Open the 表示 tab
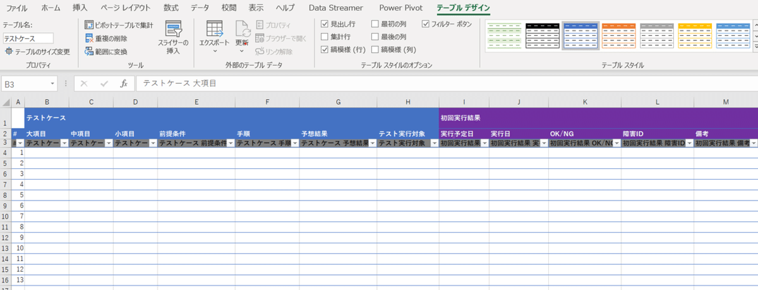 [256, 8]
